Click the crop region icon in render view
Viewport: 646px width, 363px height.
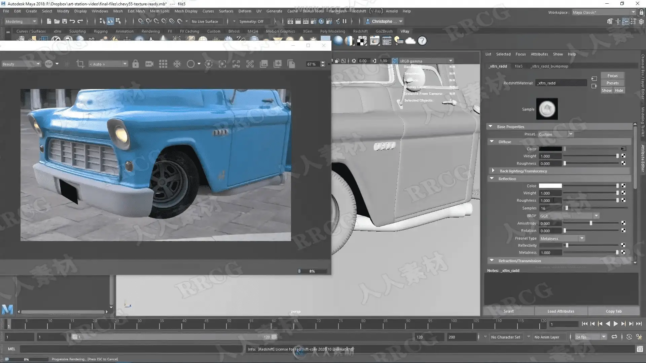[x=80, y=64]
